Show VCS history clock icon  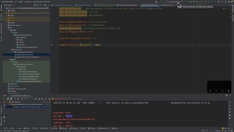click(x=219, y=1)
